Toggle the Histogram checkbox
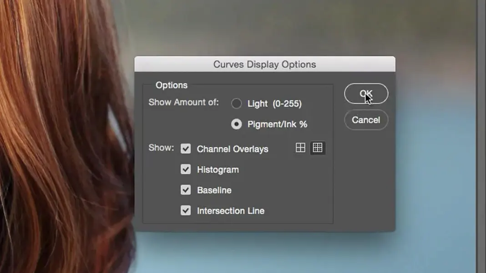The image size is (486, 273). click(x=186, y=169)
